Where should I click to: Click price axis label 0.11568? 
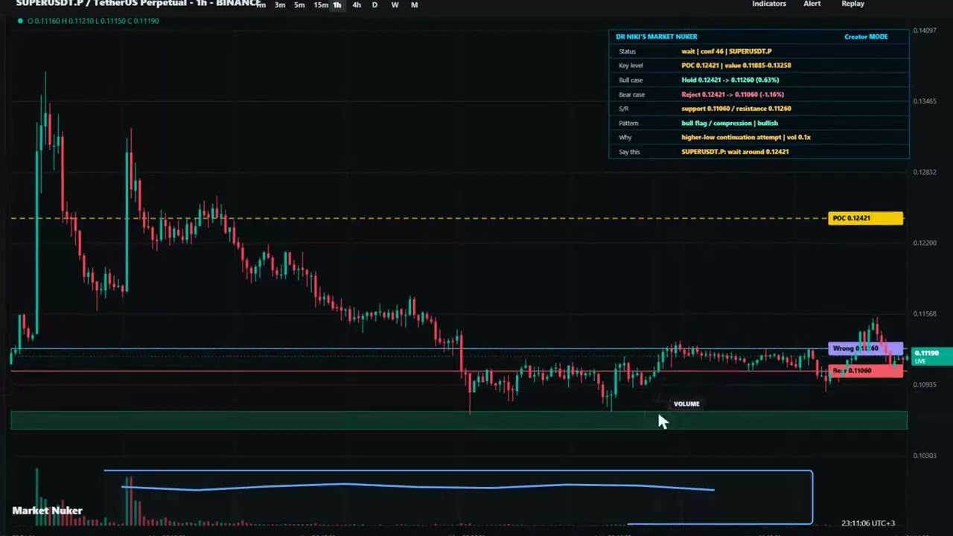point(925,313)
